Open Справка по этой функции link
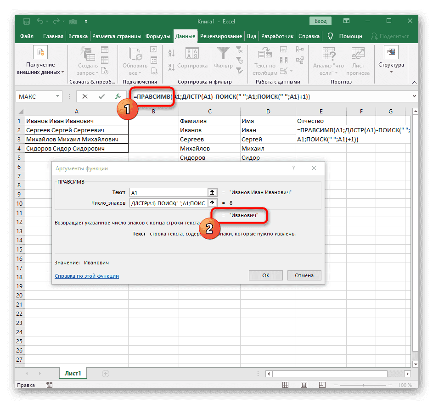Viewport: 433px width, 403px height. click(86, 276)
